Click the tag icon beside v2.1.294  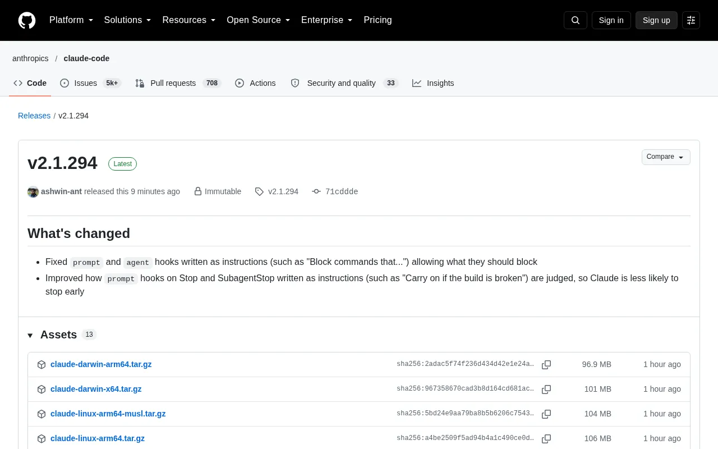259,192
